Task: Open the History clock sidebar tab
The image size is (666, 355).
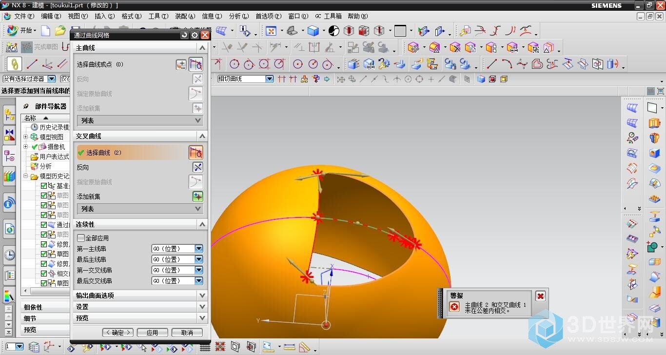Action: click(9, 254)
